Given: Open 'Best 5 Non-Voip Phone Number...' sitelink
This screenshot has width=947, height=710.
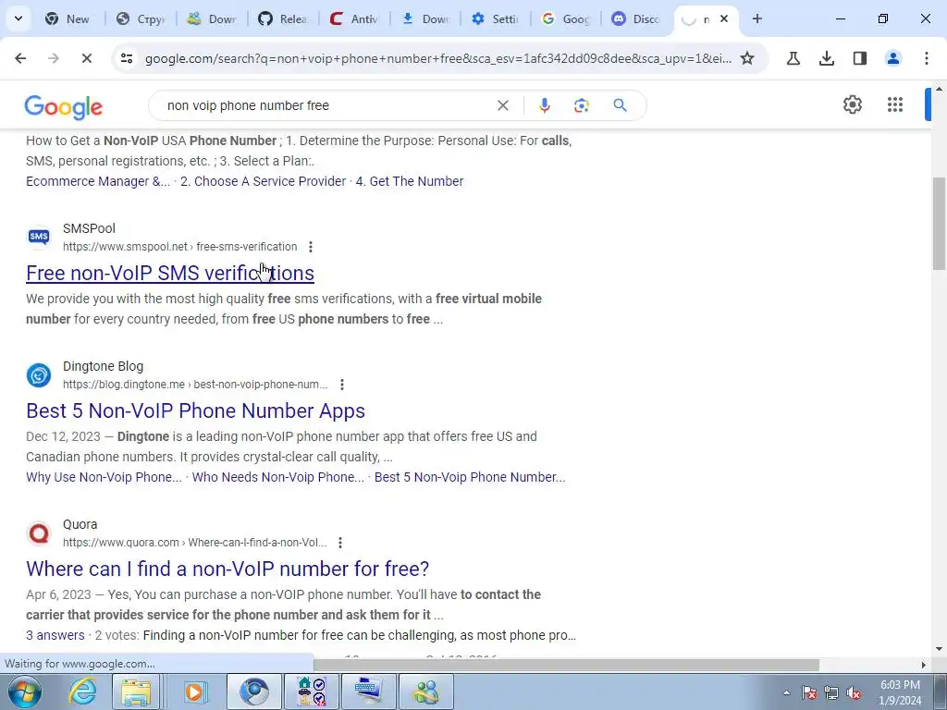Looking at the screenshot, I should pyautogui.click(x=470, y=477).
